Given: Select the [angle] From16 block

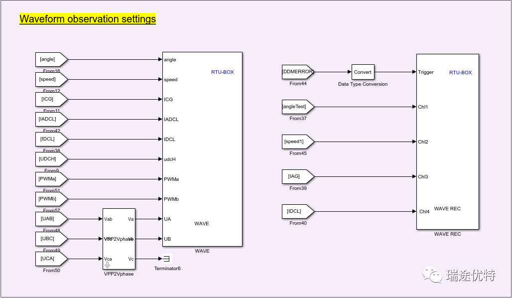Looking at the screenshot, I should click(x=50, y=59).
